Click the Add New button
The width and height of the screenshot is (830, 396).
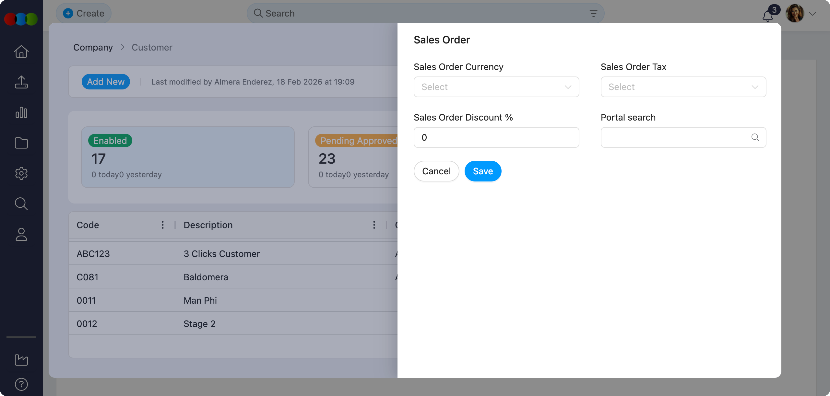pos(106,82)
